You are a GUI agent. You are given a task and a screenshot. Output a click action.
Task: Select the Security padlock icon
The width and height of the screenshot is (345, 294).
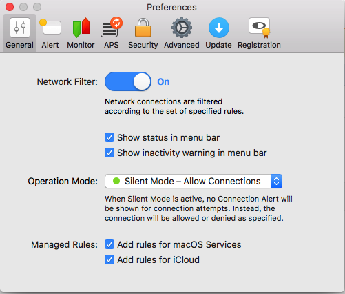[x=143, y=28]
